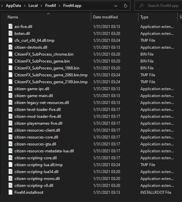Viewport: 182px width, 202px height.
Task: Select CitizenFX_SubProcess_game.bin file name
Action: 42,61
